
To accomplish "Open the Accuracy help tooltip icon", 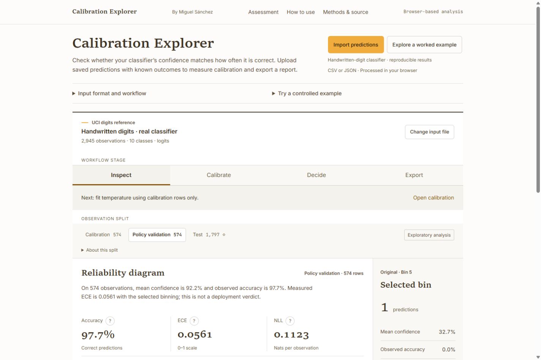I will coord(110,321).
